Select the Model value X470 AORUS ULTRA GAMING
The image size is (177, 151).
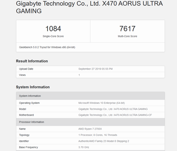113,109
